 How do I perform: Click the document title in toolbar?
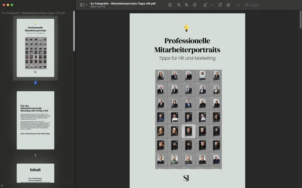coord(123,4)
